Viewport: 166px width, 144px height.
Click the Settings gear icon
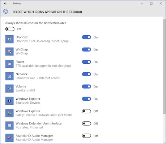pyautogui.click(x=5, y=12)
